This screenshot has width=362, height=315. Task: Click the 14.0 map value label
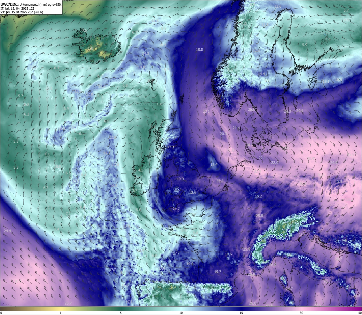tap(142, 67)
